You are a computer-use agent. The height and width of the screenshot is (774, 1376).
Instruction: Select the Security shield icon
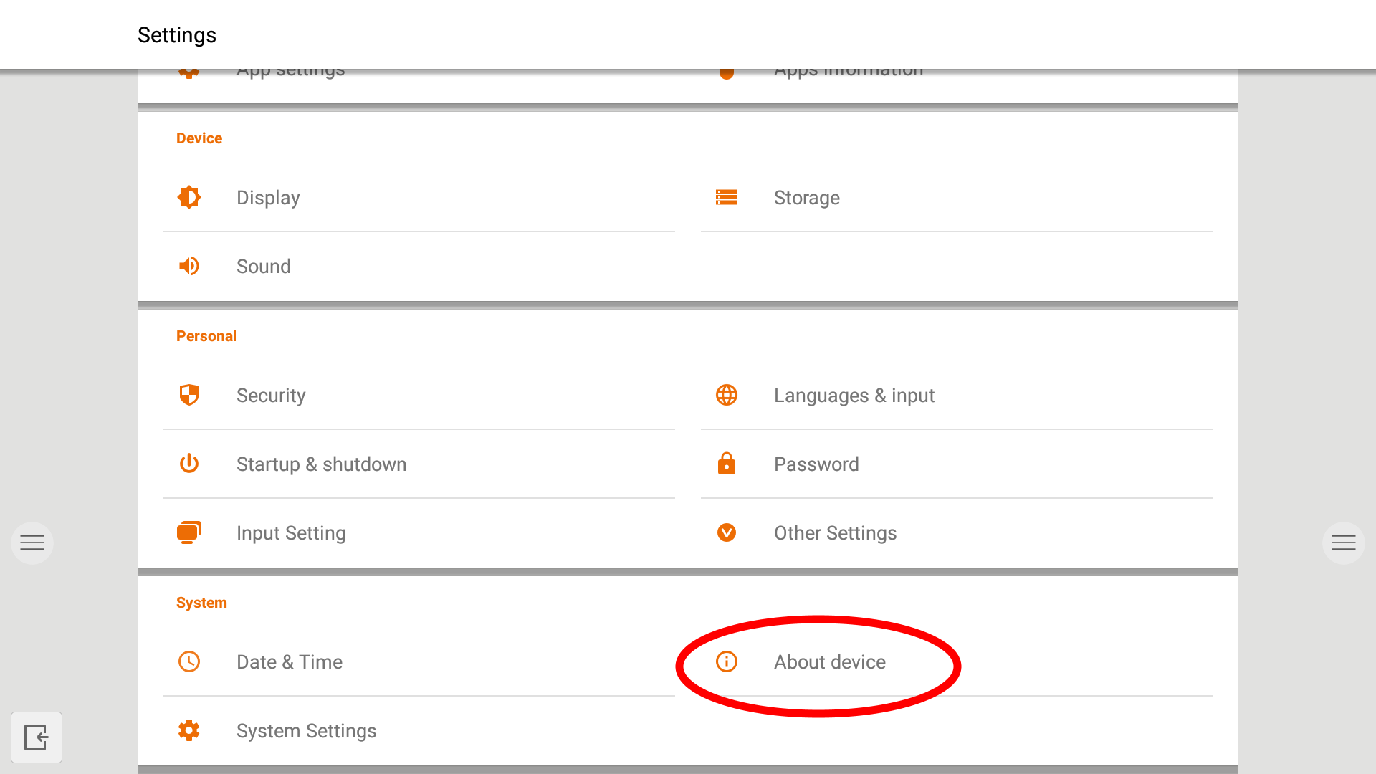pos(188,395)
